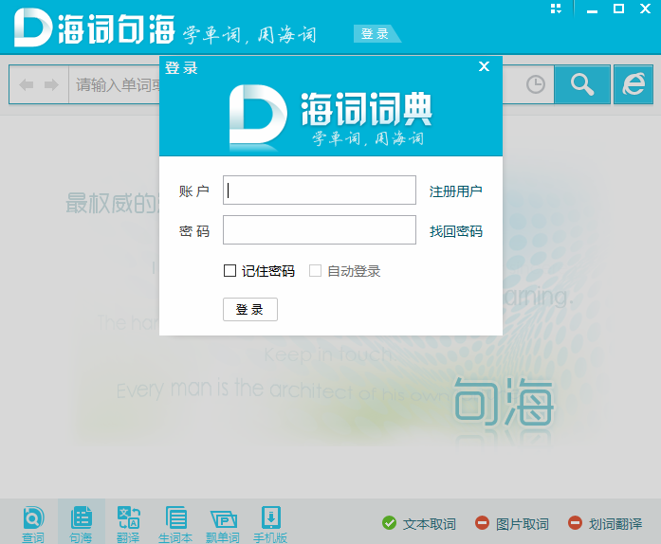661x544 pixels.
Task: Open the 查词 word lookup tool
Action: click(33, 524)
